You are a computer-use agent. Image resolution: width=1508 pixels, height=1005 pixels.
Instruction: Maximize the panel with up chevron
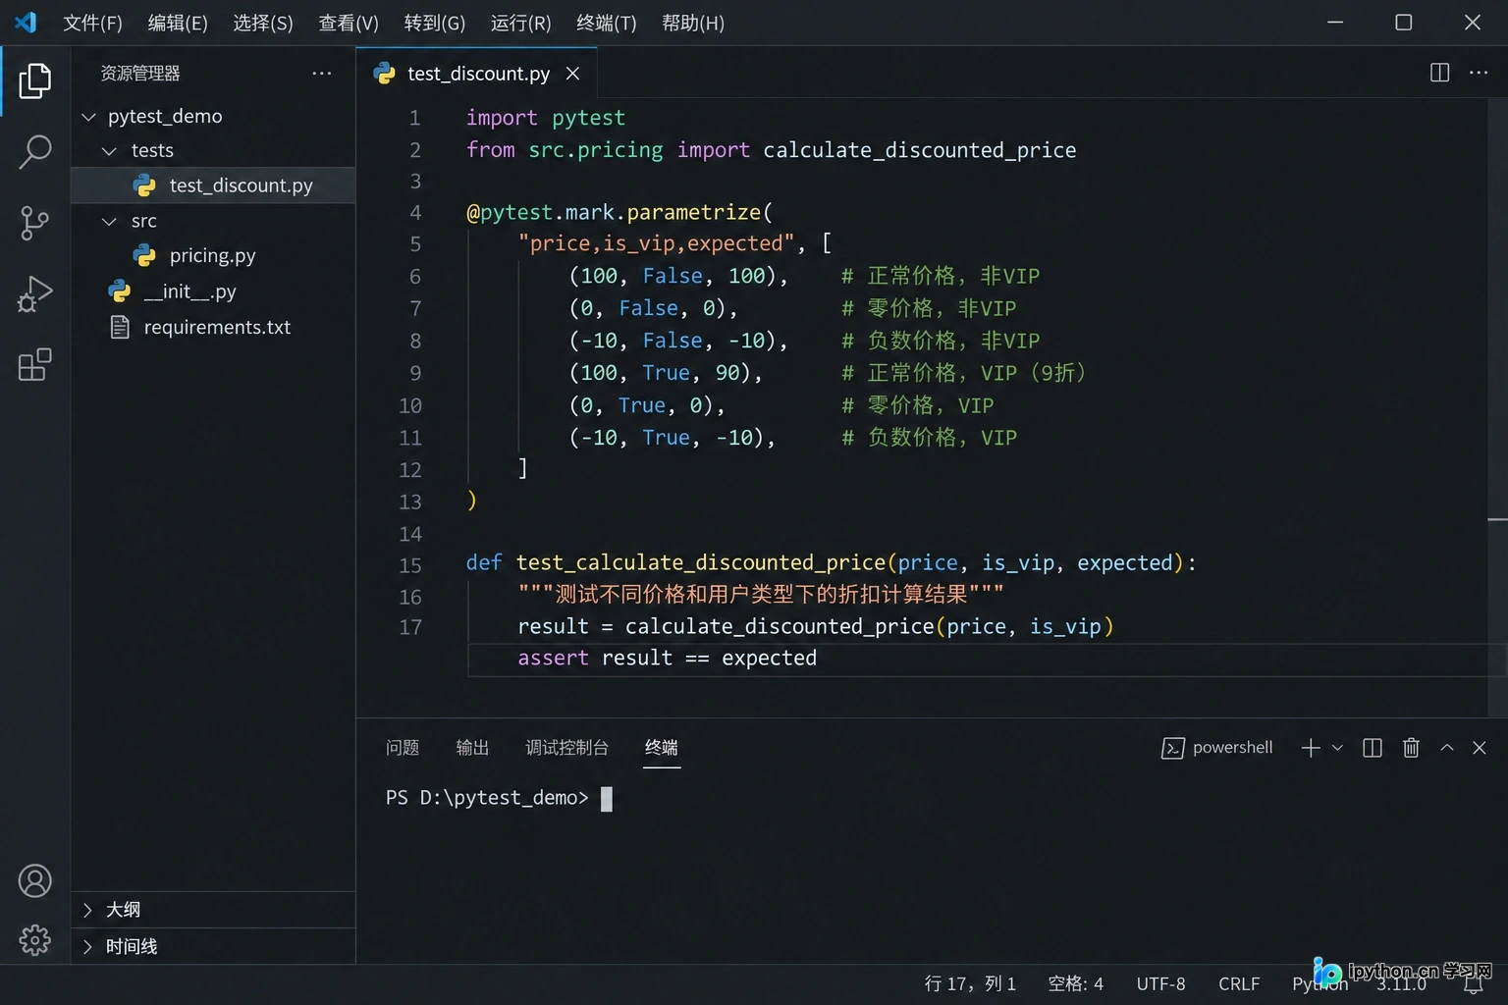(1446, 748)
